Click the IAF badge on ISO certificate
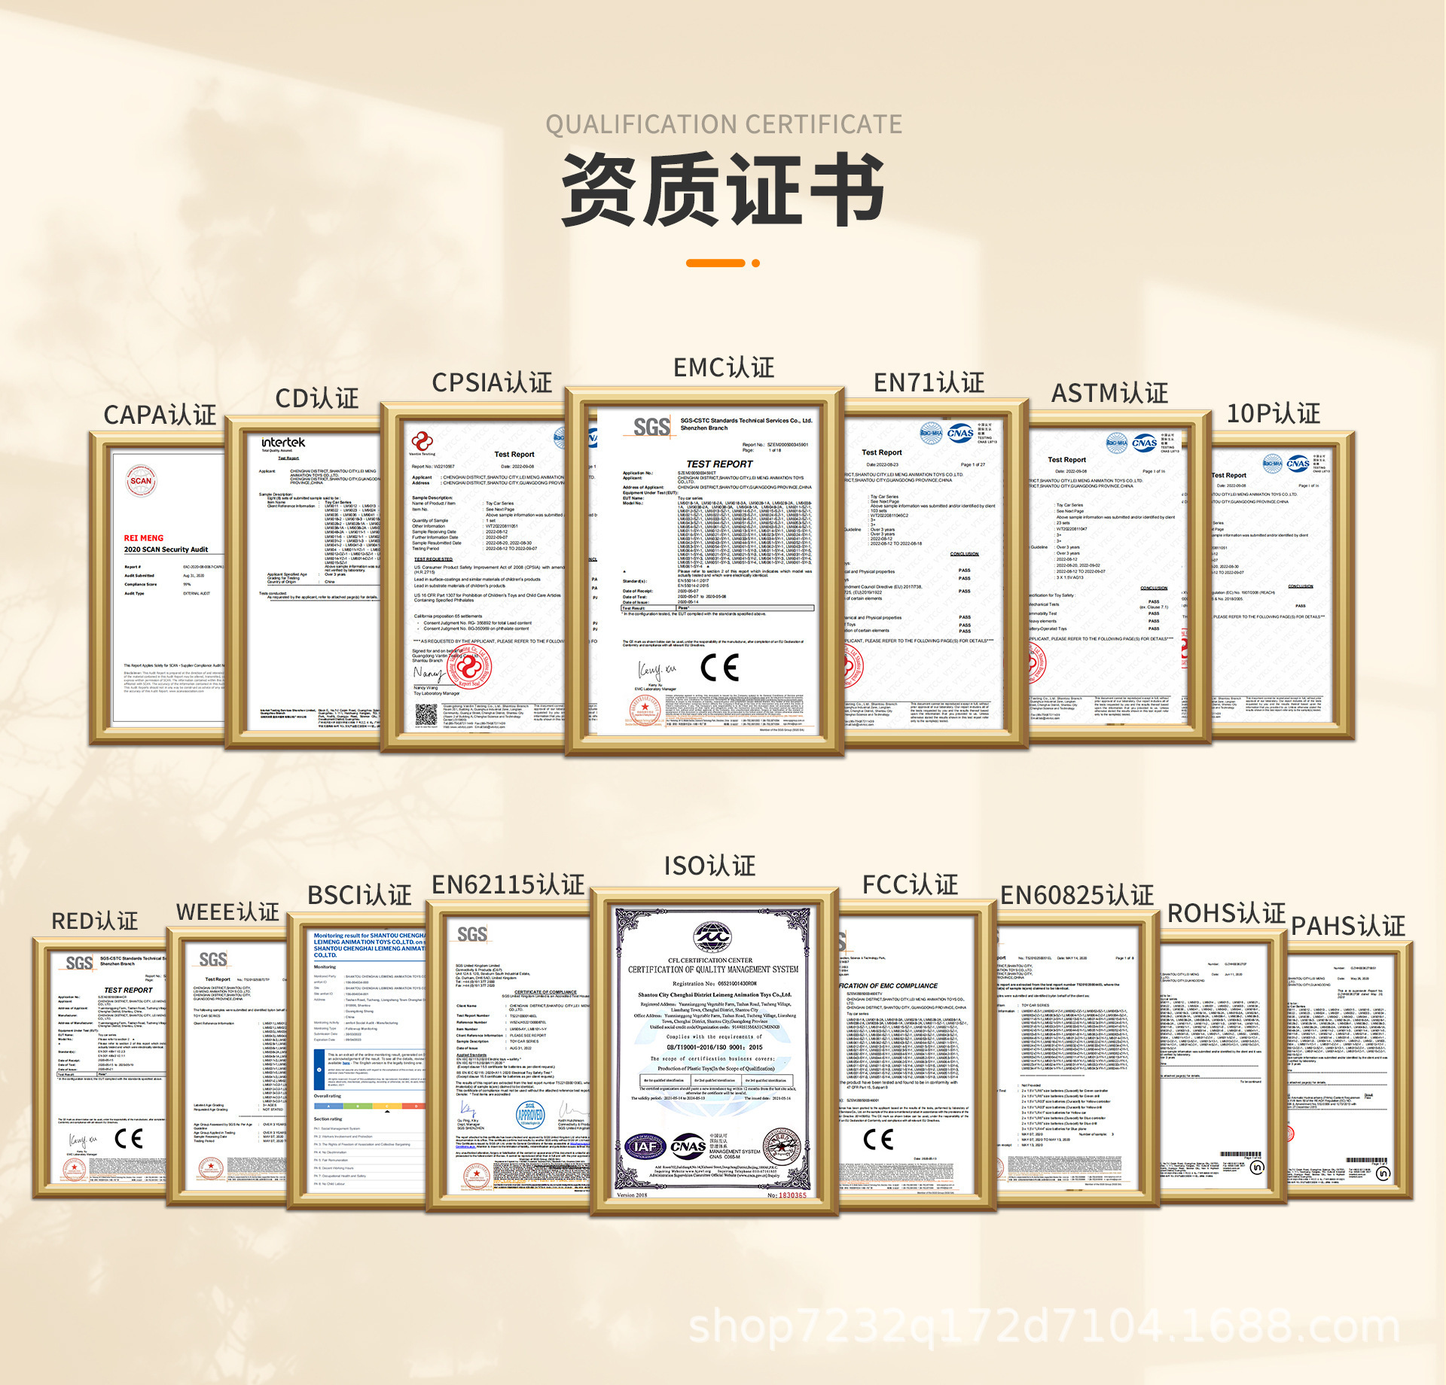The height and width of the screenshot is (1385, 1446). pos(645,1146)
